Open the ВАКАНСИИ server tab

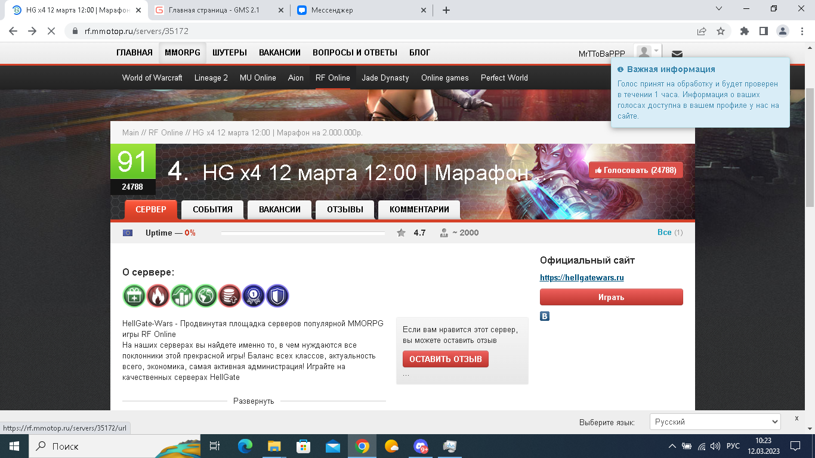279,209
